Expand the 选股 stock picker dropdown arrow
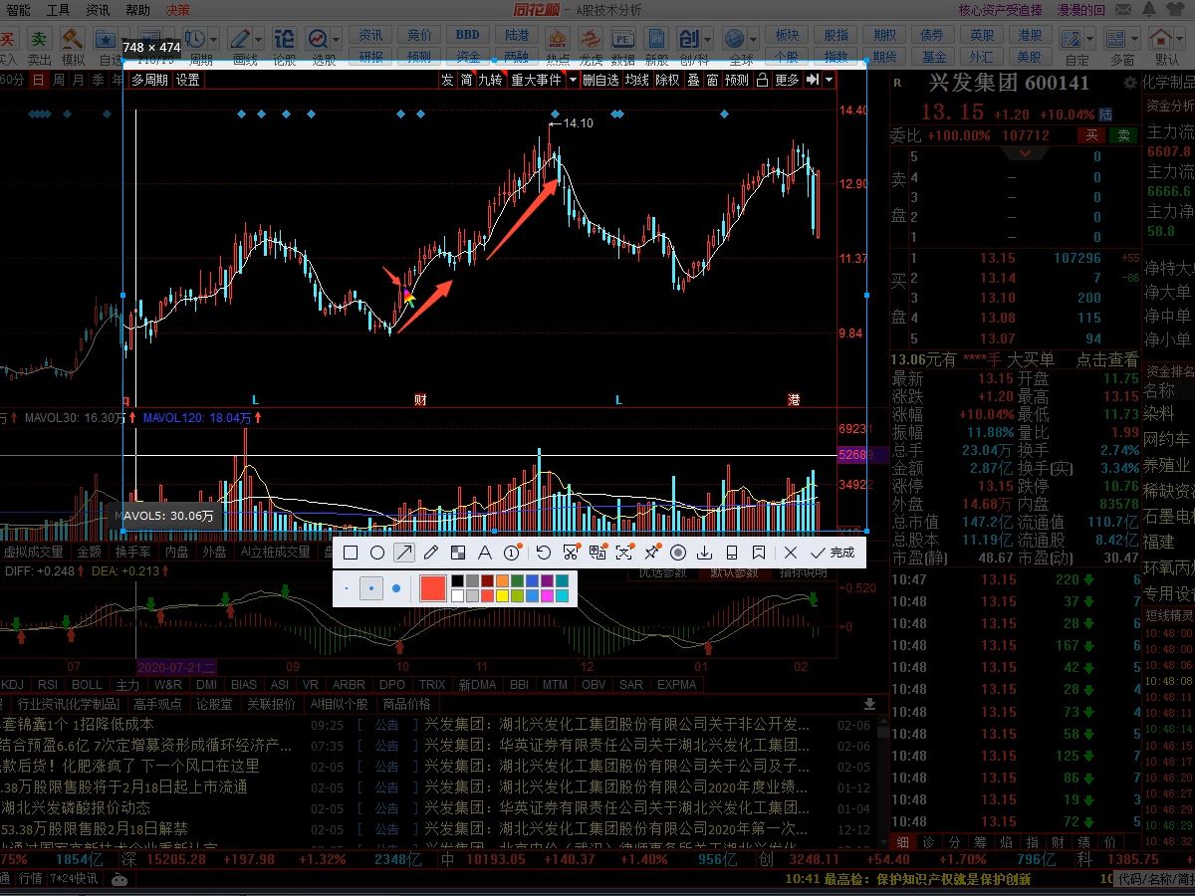Viewport: 1195px width, 896px height. pos(335,39)
